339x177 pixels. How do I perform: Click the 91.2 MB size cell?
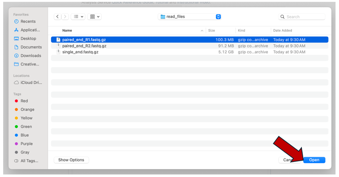[x=226, y=46]
